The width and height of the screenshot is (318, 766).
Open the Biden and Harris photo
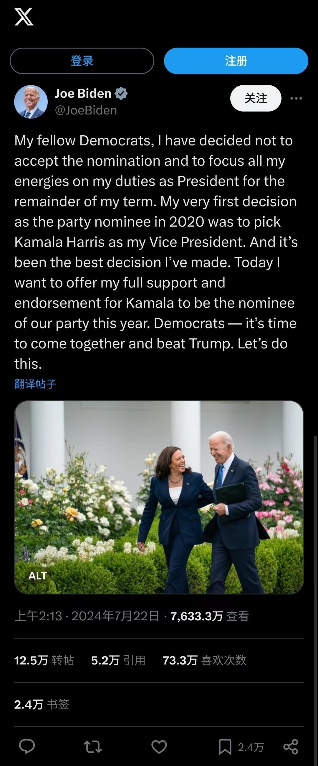[159, 497]
